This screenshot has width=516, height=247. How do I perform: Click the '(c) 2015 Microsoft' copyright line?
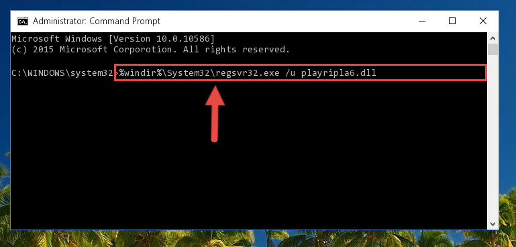coord(150,50)
